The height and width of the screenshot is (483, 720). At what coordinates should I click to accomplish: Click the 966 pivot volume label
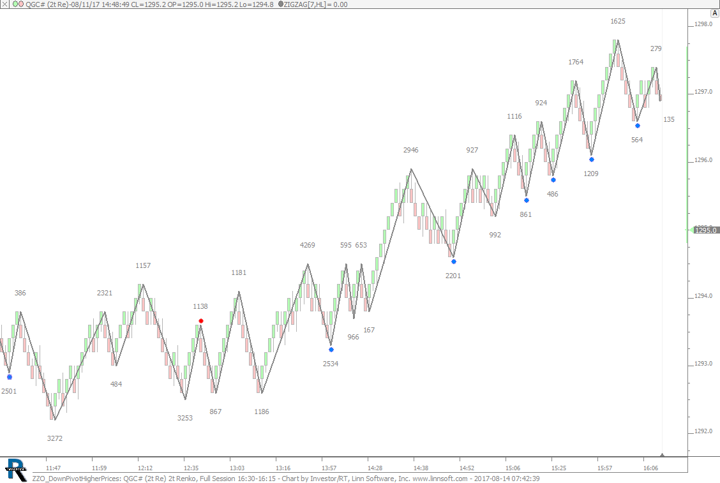pyautogui.click(x=353, y=337)
